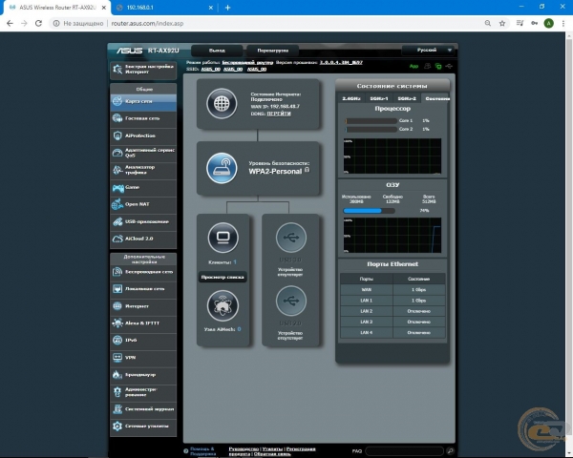Switch to the 5GHz-1 tab

(379, 98)
